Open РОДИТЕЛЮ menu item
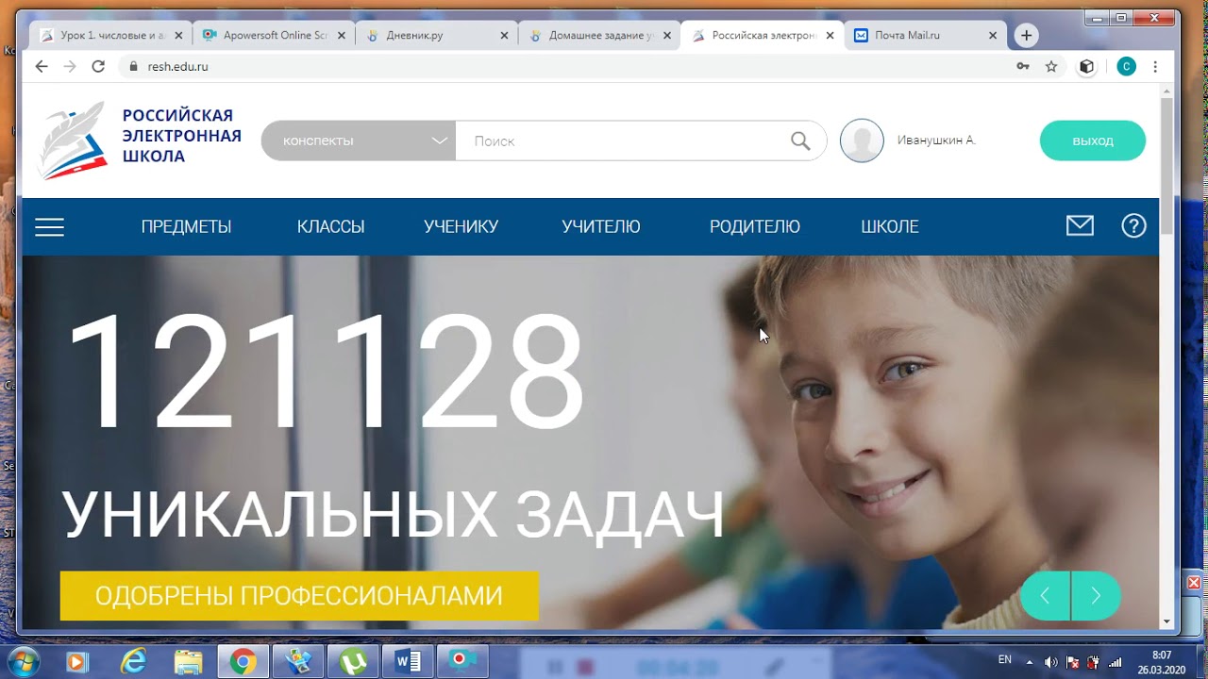 [x=754, y=226]
